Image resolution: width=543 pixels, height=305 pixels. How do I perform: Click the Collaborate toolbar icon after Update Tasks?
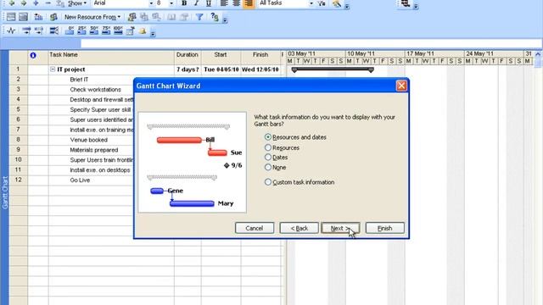tap(143, 30)
